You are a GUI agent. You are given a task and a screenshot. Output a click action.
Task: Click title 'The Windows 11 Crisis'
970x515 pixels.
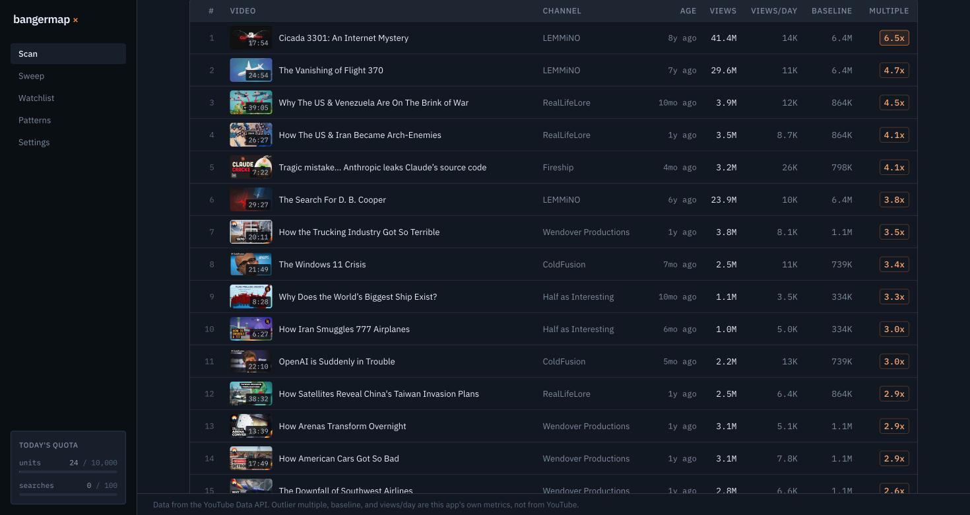(323, 264)
